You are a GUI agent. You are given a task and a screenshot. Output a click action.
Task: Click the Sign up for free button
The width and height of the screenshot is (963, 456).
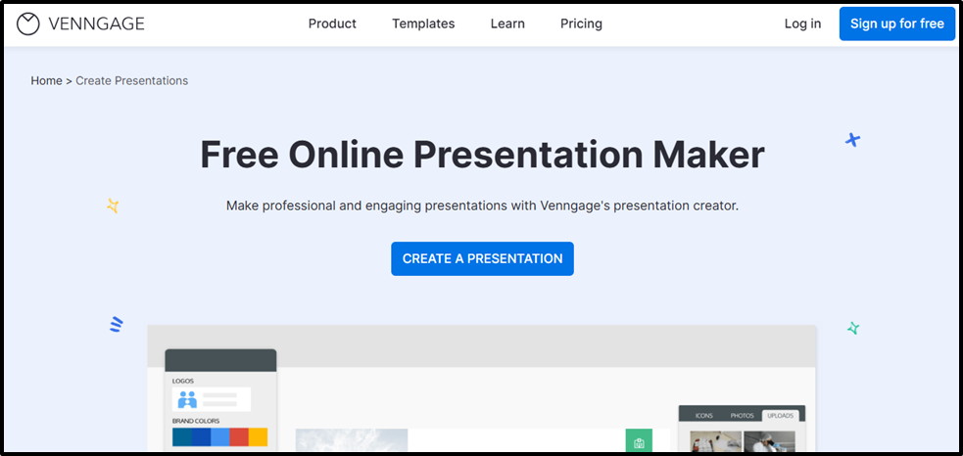[x=897, y=23]
